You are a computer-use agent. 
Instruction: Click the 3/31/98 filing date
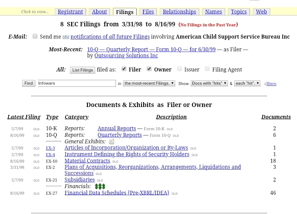click(17, 168)
